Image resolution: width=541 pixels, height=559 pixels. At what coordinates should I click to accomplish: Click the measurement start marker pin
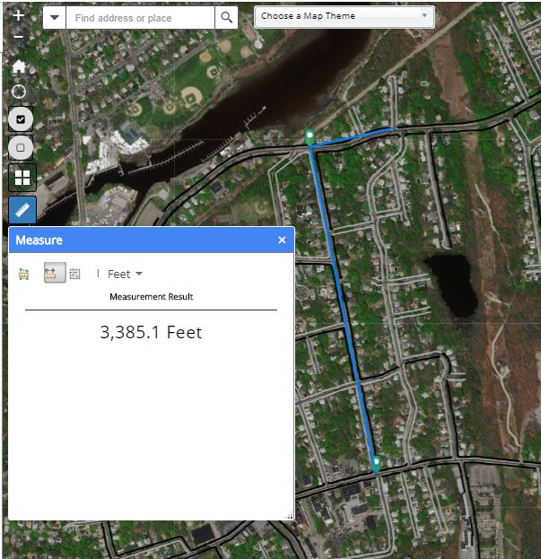tap(310, 137)
